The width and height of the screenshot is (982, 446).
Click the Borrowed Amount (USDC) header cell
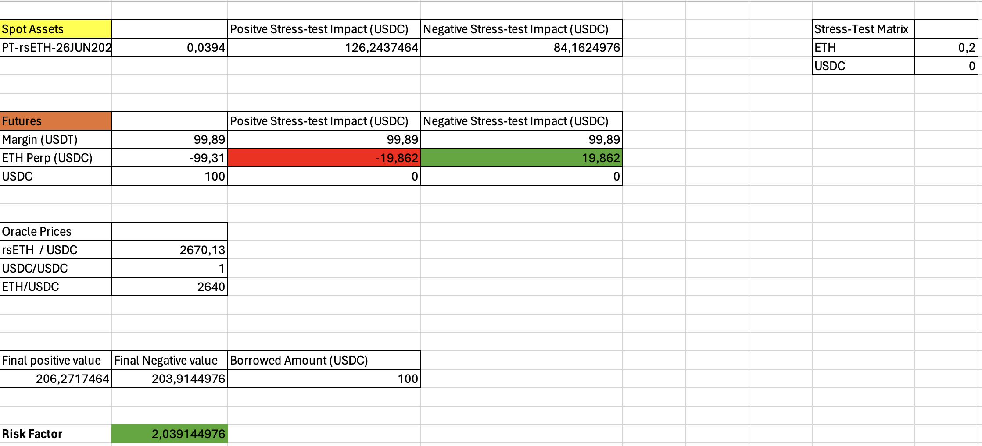(324, 360)
